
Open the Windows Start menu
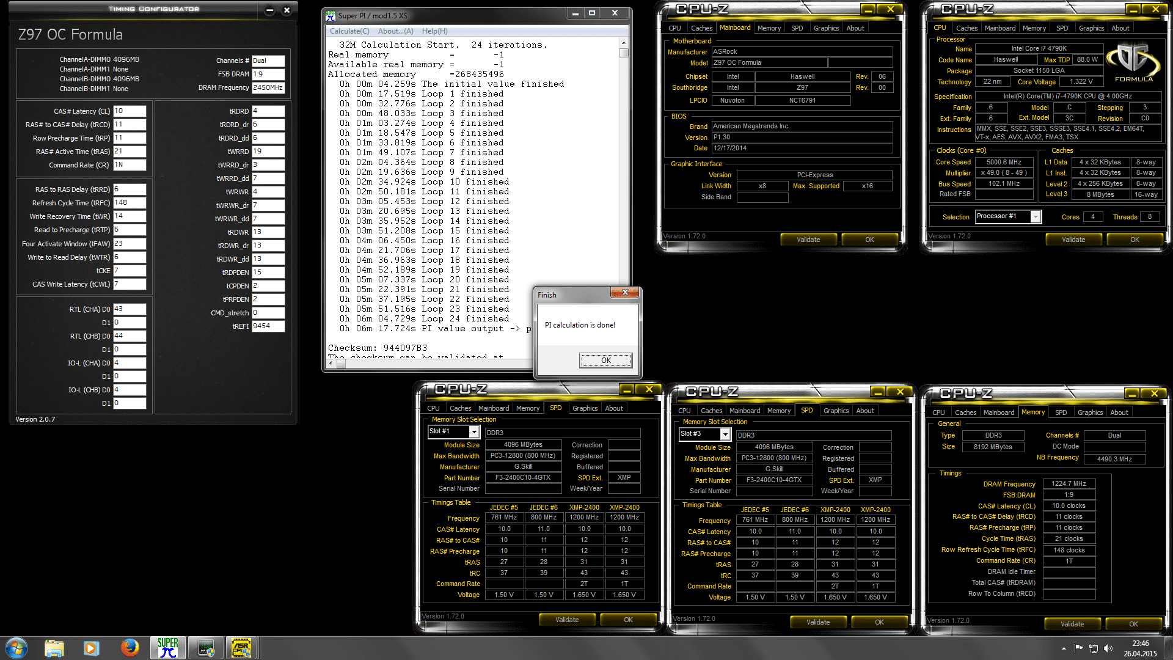coord(16,648)
